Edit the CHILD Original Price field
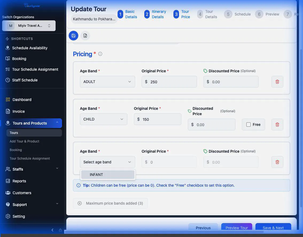 tap(157, 119)
